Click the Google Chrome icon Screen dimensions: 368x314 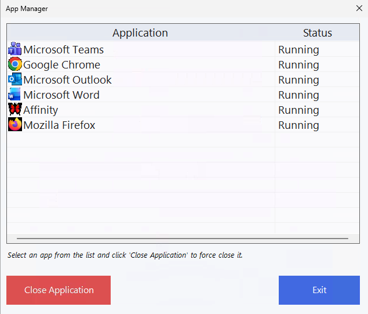[x=14, y=64]
